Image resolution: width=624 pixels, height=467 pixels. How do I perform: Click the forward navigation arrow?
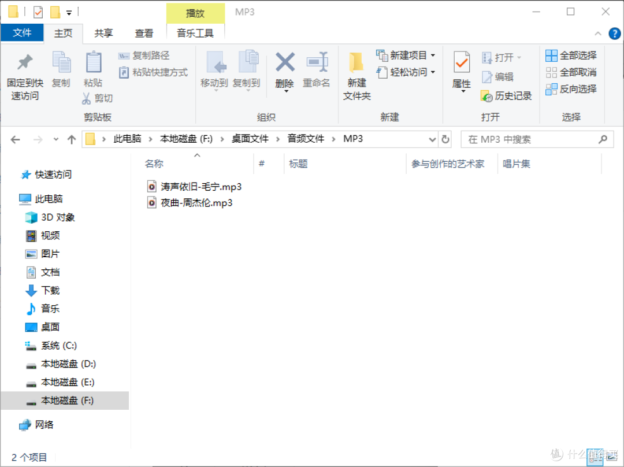[38, 140]
